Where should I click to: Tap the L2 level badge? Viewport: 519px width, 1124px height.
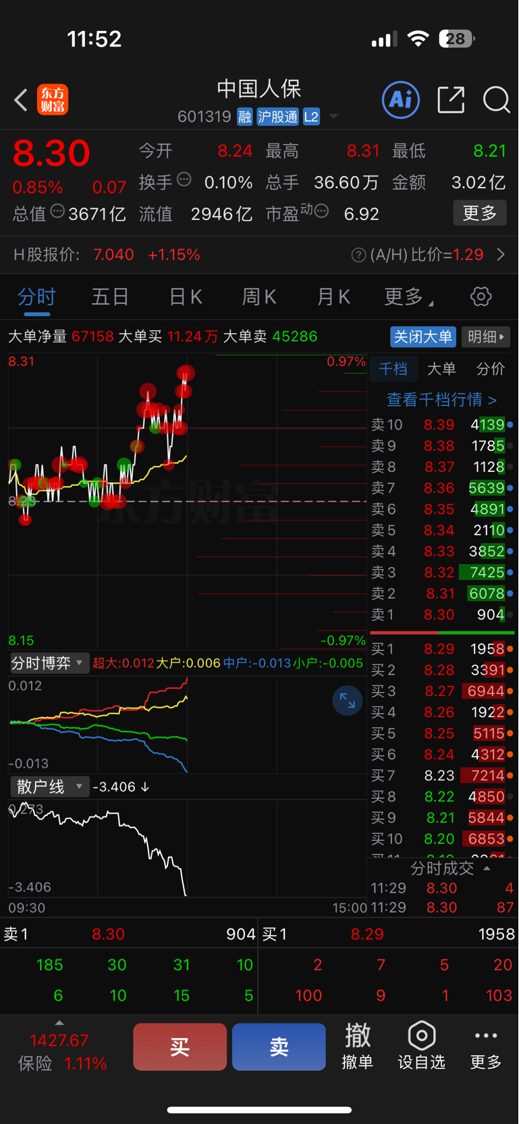click(311, 117)
